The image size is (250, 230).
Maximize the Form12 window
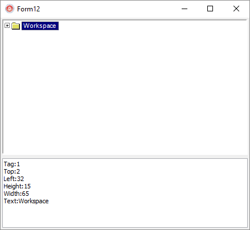(210, 9)
